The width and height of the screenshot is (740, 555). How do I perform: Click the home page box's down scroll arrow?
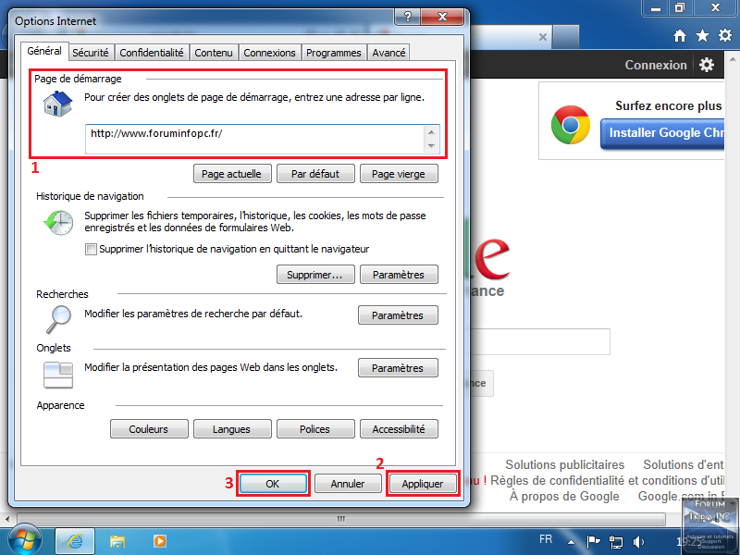coord(430,146)
